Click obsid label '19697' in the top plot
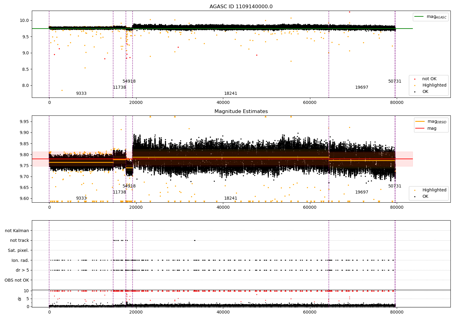This screenshot has width=455, height=319. click(x=362, y=87)
